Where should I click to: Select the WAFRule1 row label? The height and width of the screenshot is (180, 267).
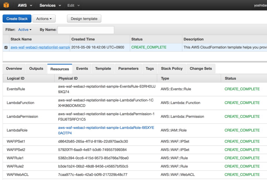click(15, 158)
